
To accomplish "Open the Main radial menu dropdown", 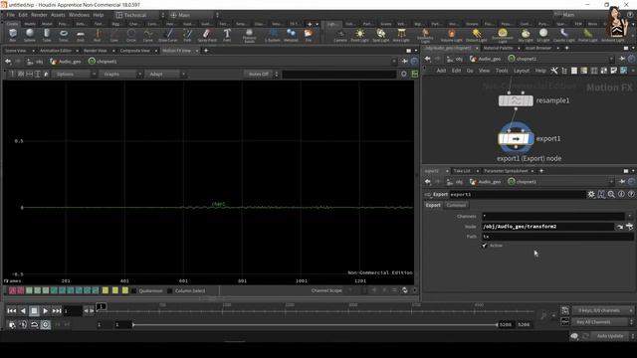I will pos(194,15).
